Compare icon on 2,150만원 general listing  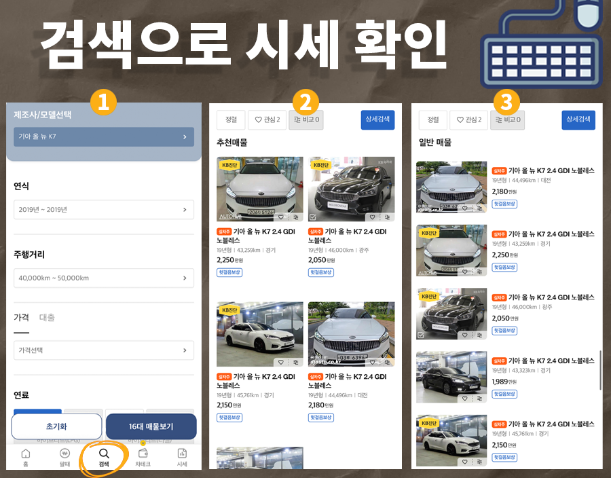[x=480, y=462]
